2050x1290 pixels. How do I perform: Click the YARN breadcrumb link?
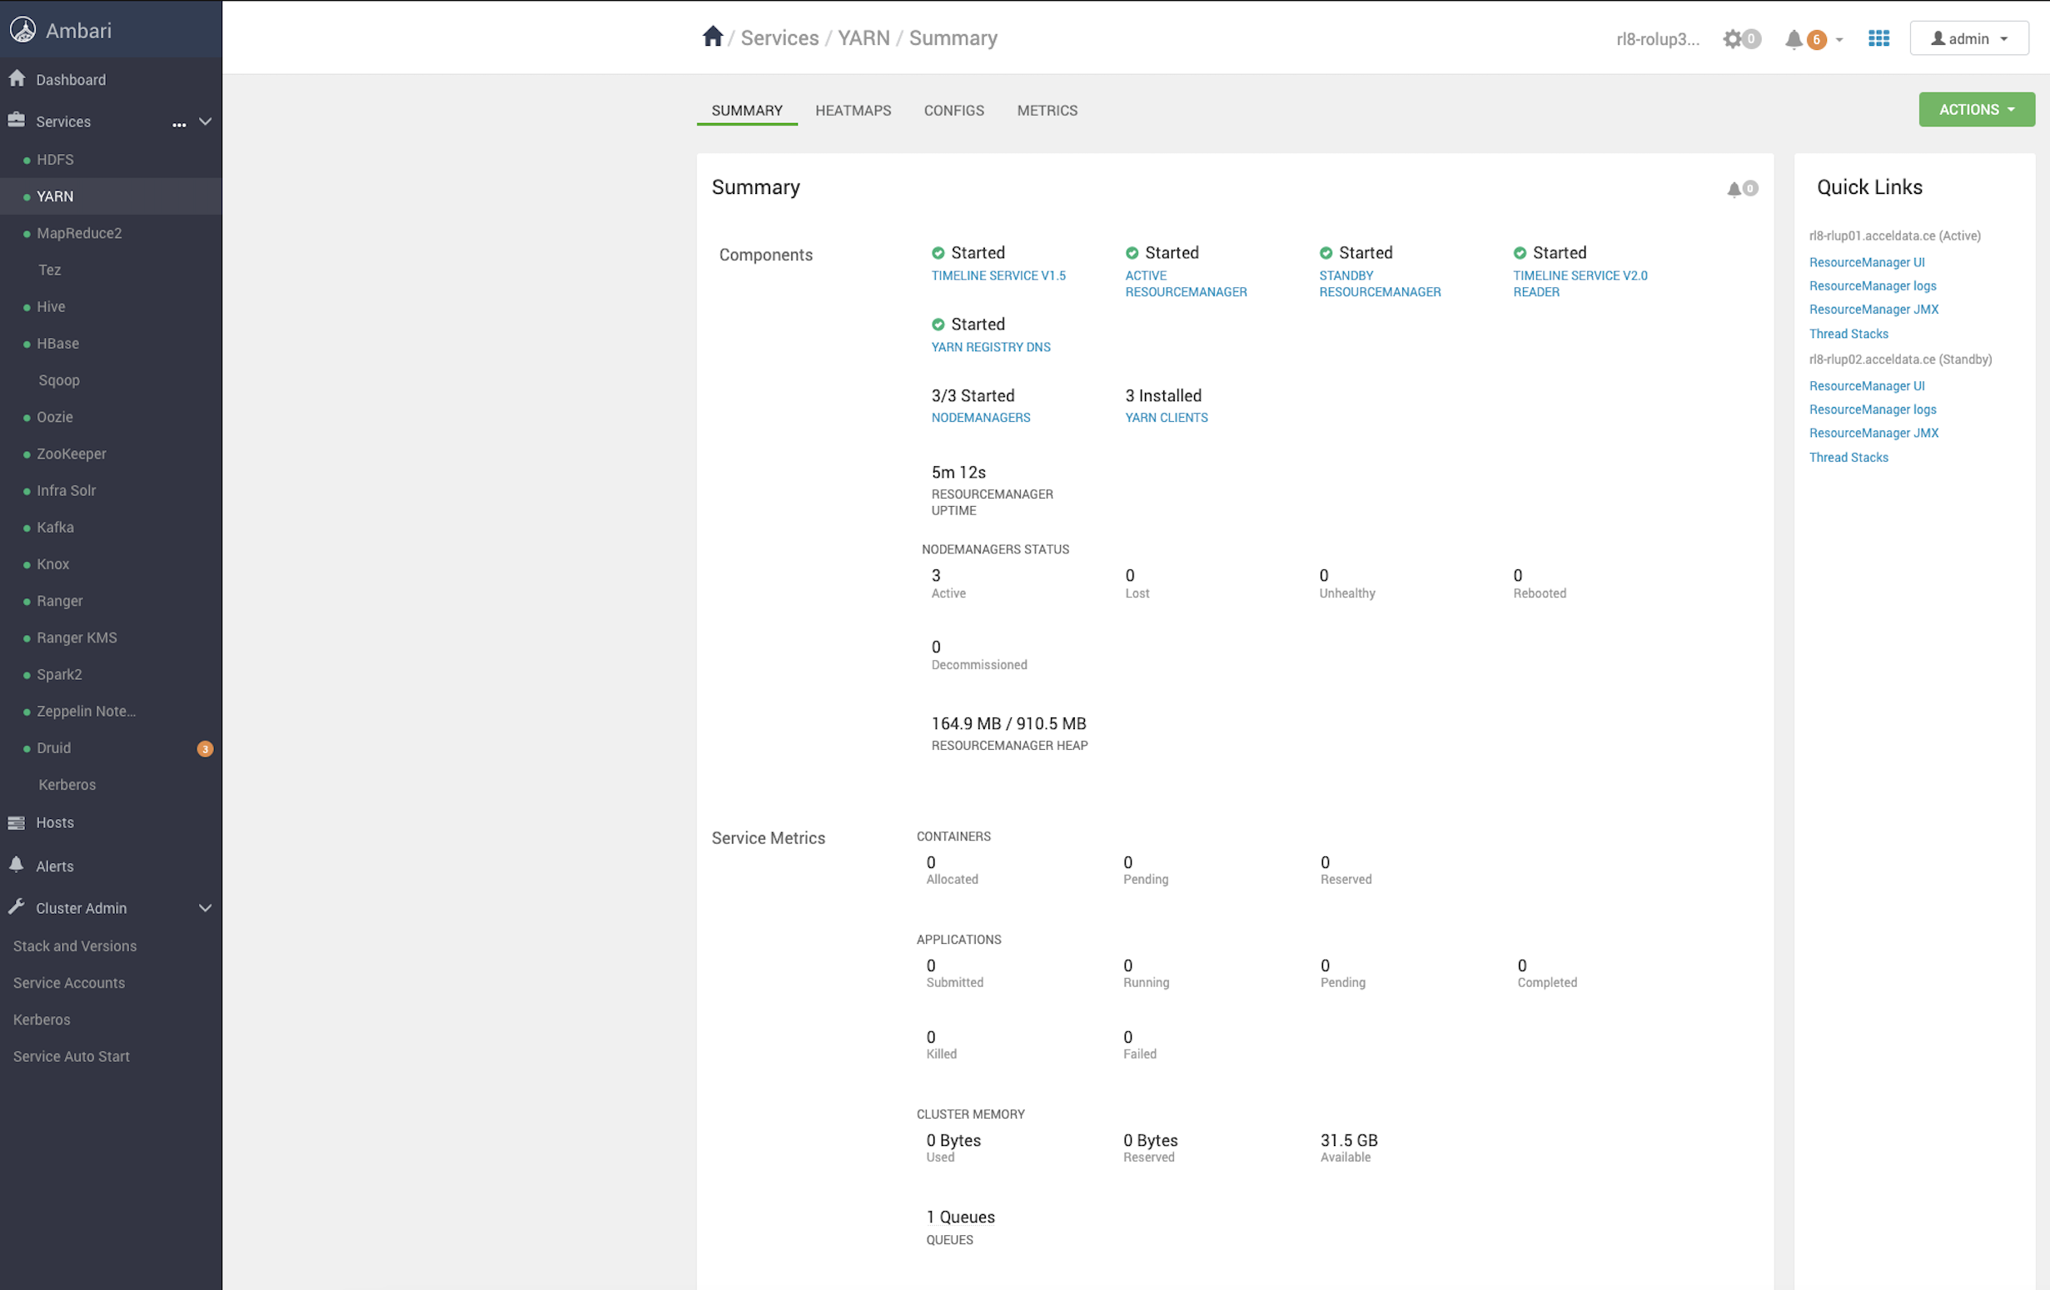pos(863,38)
